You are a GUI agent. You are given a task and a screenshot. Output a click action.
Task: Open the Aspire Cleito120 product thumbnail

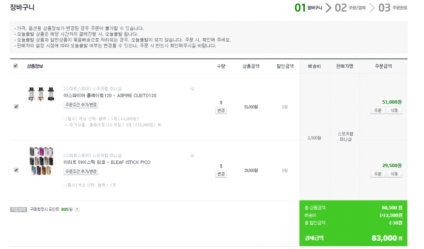pyautogui.click(x=41, y=94)
